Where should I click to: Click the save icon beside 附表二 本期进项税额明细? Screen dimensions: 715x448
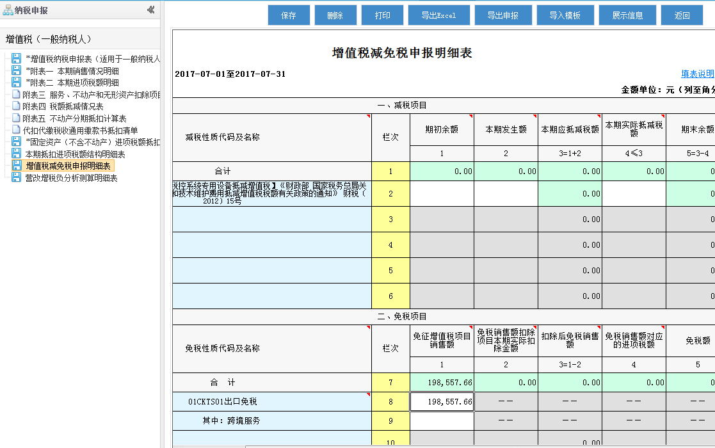[17, 83]
